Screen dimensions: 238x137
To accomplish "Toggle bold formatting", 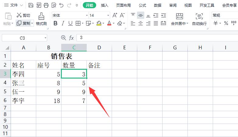I will click(55, 23).
